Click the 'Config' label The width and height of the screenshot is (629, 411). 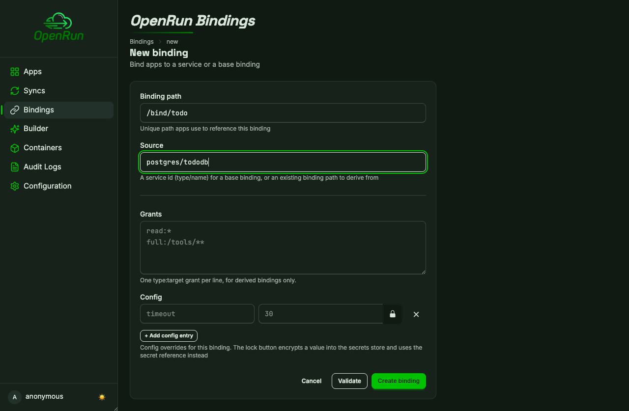[151, 297]
